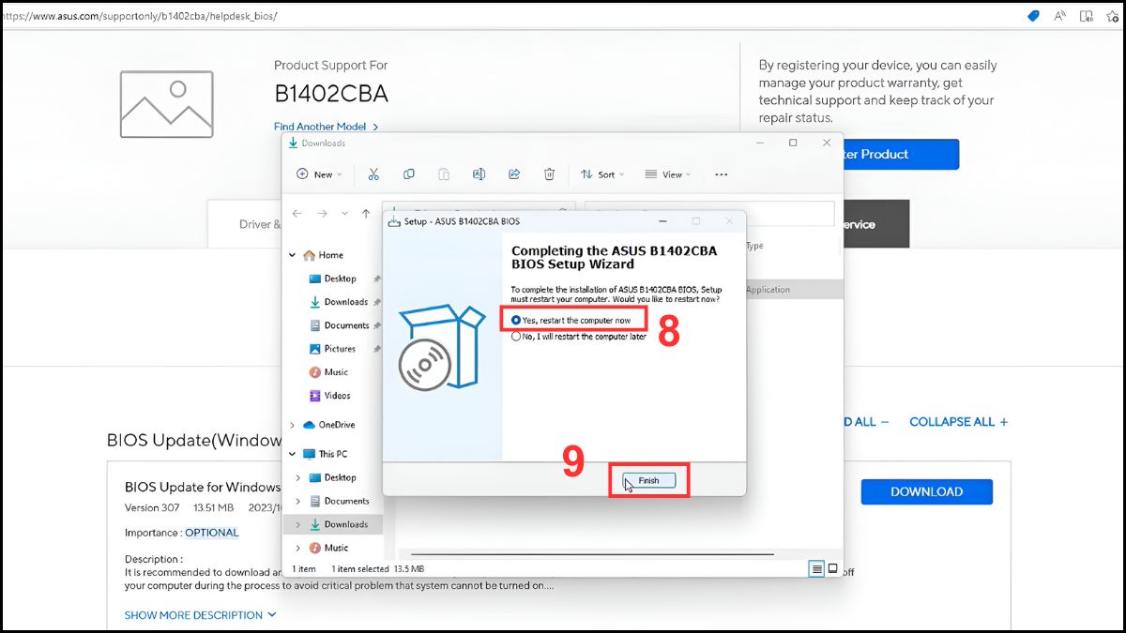The width and height of the screenshot is (1126, 633).
Task: Expand Downloads under This PC
Action: [299, 524]
